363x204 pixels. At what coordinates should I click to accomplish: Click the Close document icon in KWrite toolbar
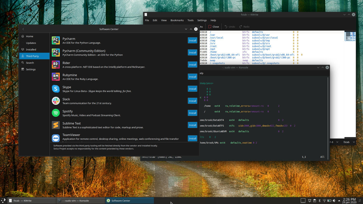tap(210, 27)
